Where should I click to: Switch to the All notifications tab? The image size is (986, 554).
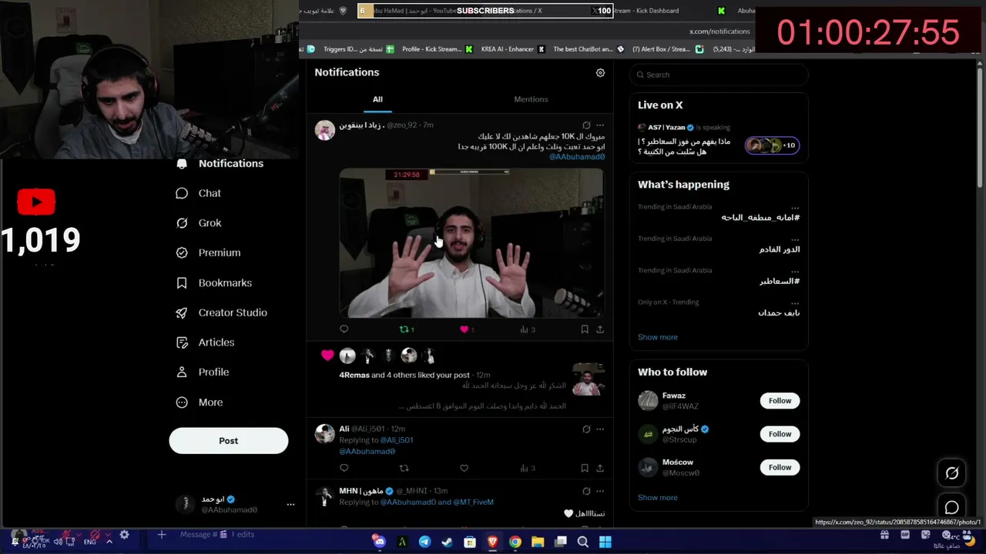pyautogui.click(x=377, y=99)
